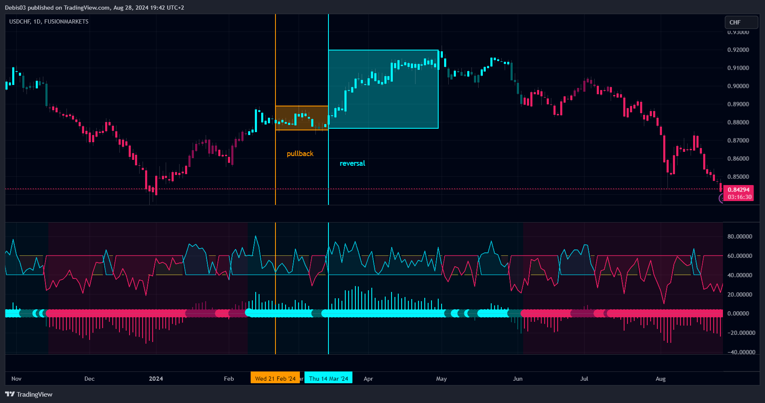Click the -40.00000 indicator axis label
765x403 pixels.
point(741,352)
